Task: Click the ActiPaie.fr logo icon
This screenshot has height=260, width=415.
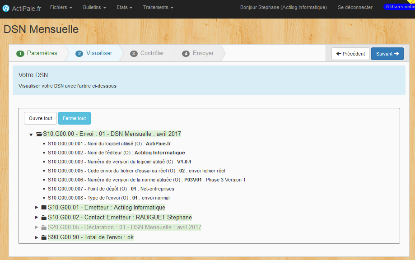Action: click(6, 9)
